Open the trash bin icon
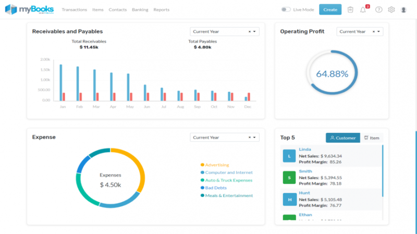Screen dimensions: 417x234 350,9
